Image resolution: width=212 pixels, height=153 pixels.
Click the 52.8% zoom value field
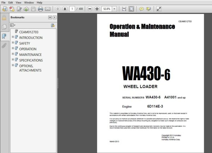pos(107,9)
